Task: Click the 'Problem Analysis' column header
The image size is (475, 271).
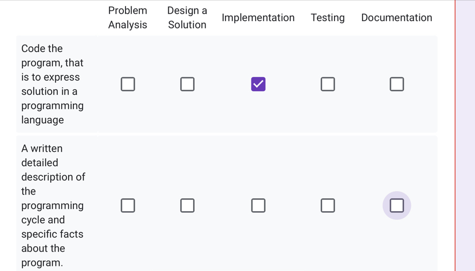Action: (x=128, y=18)
